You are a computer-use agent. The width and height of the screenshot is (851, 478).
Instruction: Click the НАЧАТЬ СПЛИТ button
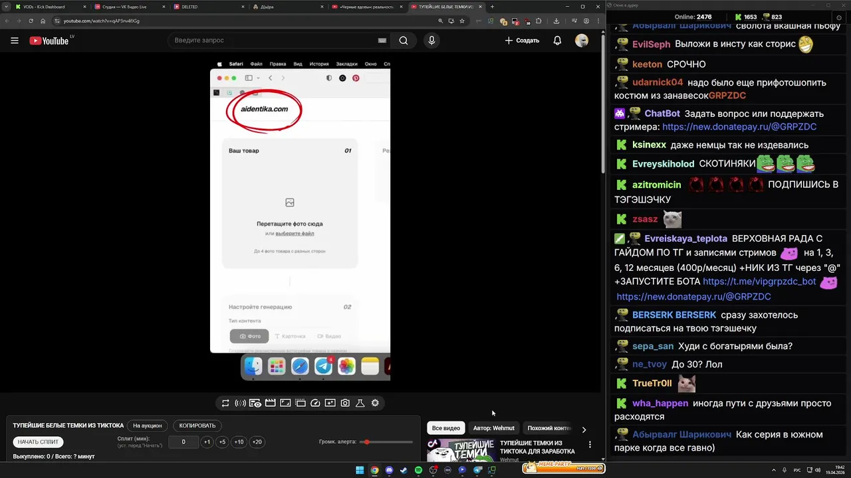38,441
